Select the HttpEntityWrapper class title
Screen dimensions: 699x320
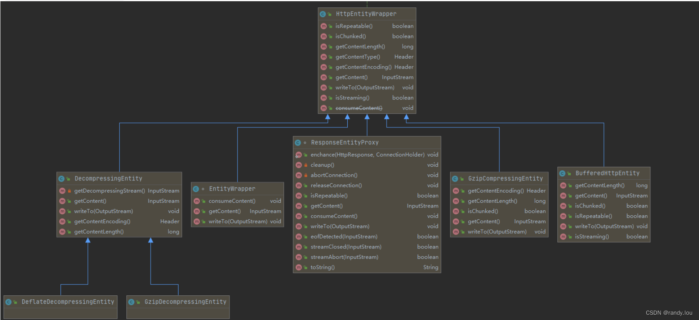point(366,14)
